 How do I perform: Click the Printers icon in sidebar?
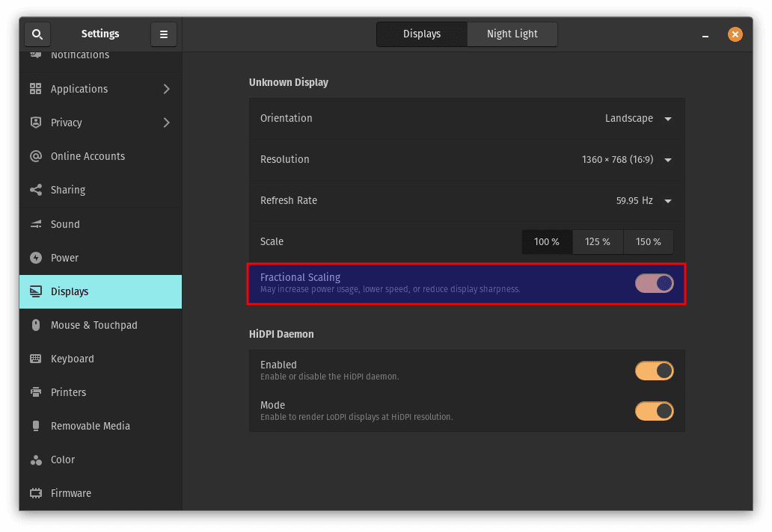pos(35,392)
